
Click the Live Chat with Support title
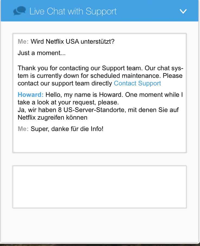(73, 11)
